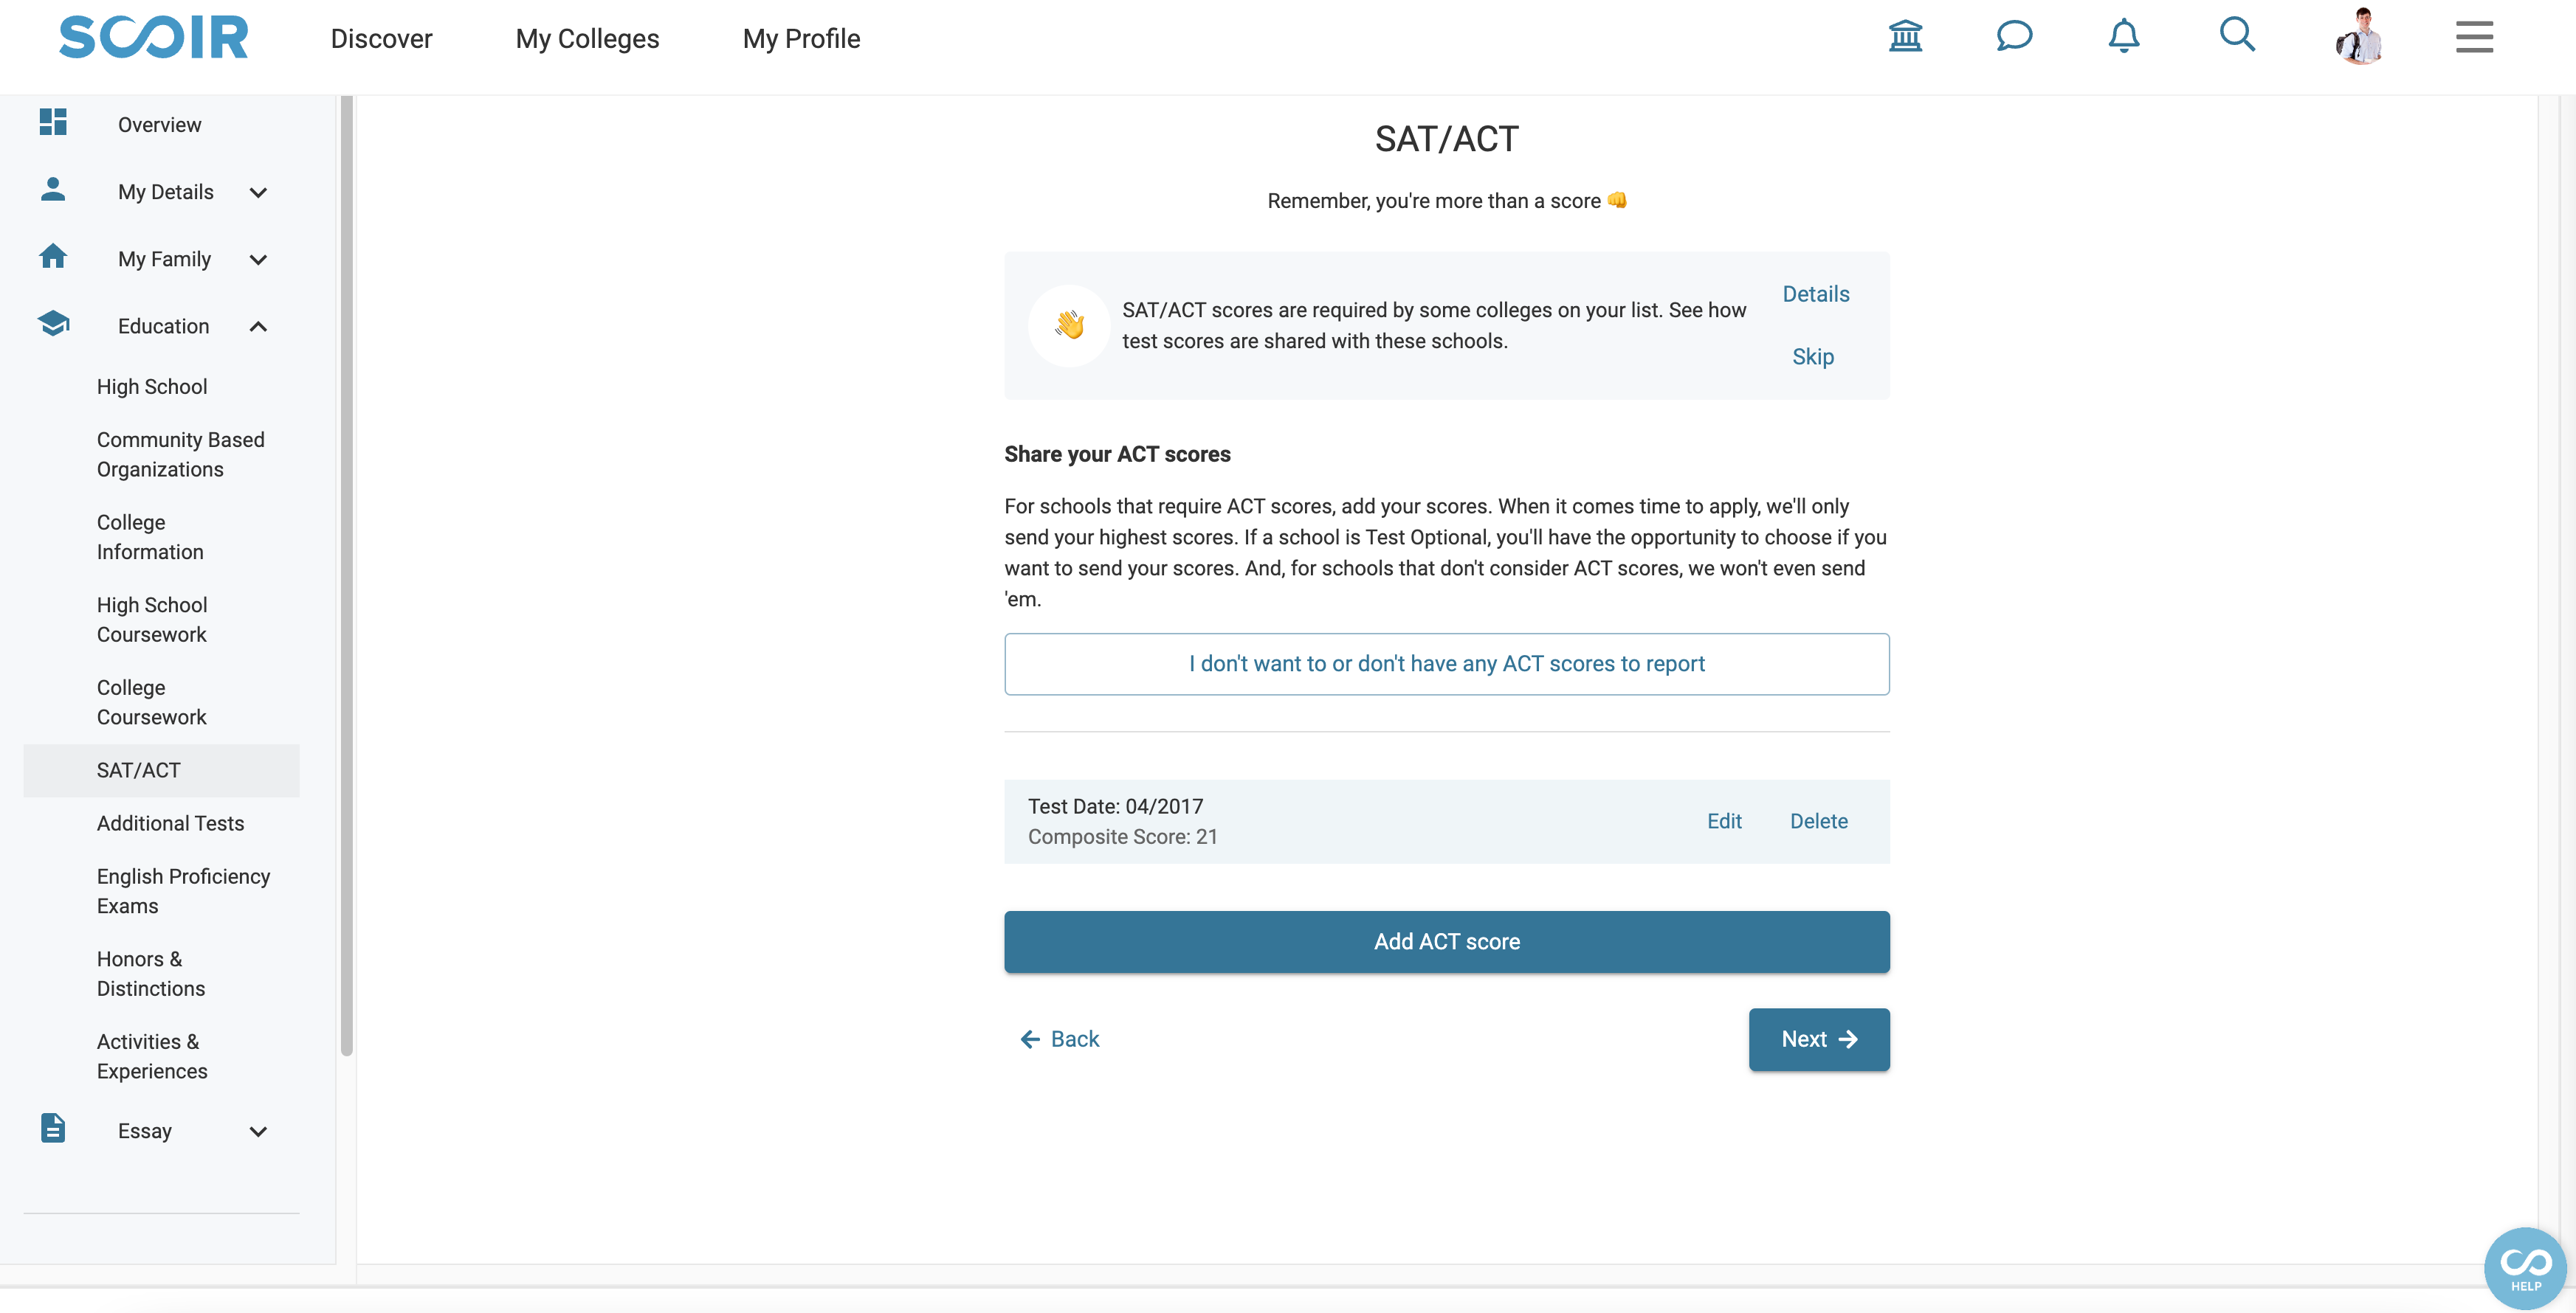The image size is (2576, 1313).
Task: Edit the 04/2017 ACT score
Action: coord(1724,822)
